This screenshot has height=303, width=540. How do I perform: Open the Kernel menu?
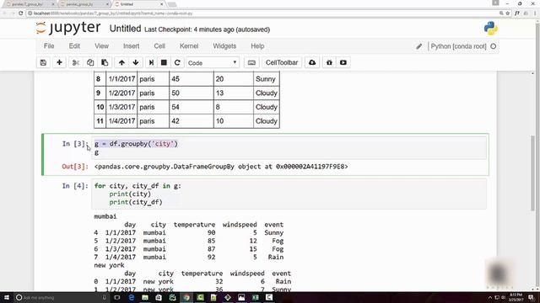[x=189, y=46]
